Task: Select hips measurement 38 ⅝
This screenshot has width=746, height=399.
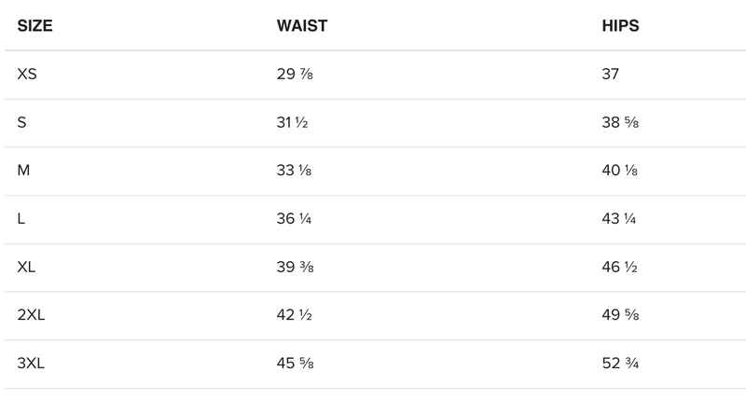Action: [620, 122]
